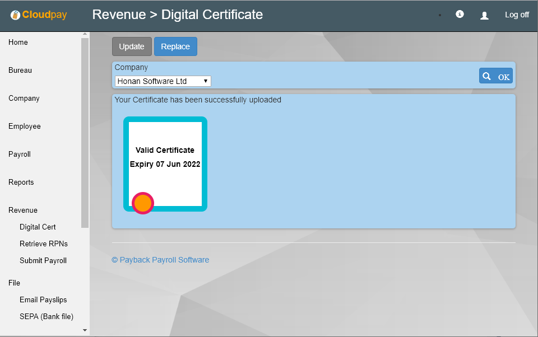Go to Home in sidebar
Viewport: 538px width, 337px height.
click(x=18, y=43)
